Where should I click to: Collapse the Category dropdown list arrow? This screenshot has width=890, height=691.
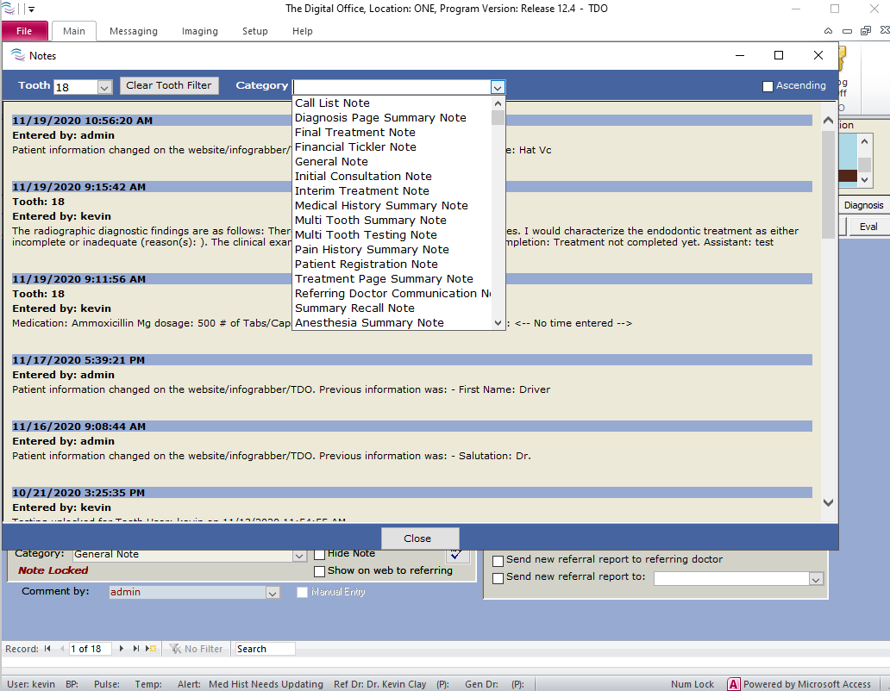coord(497,87)
